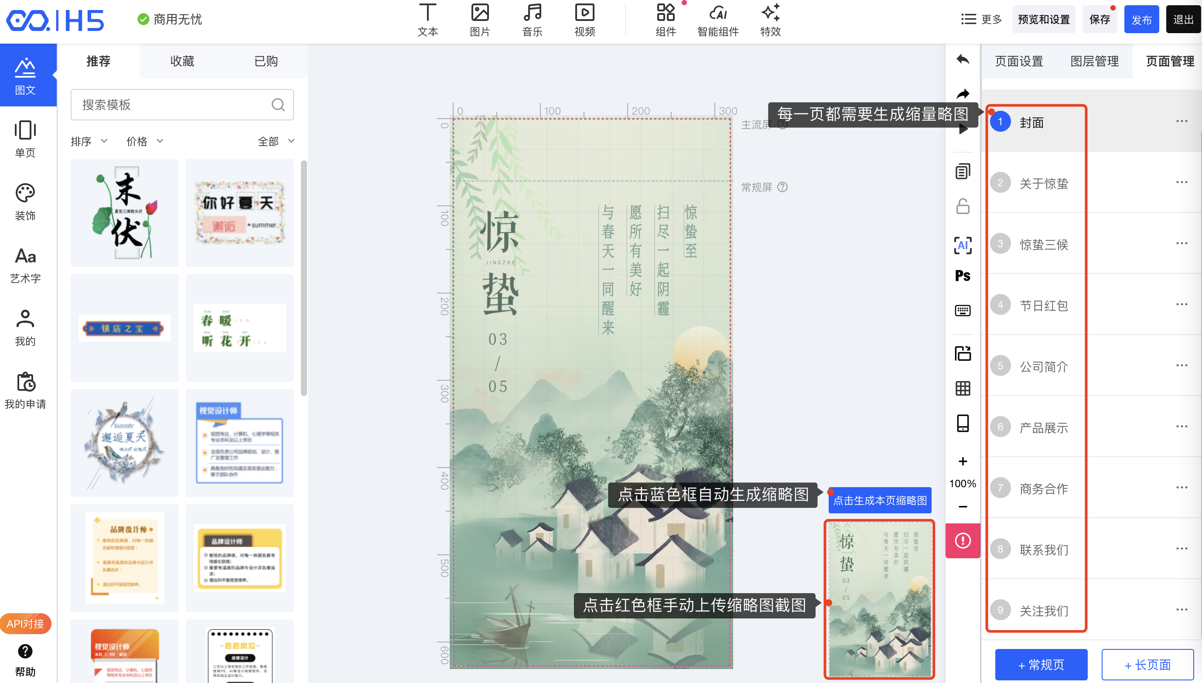Image resolution: width=1202 pixels, height=683 pixels.
Task: Click the search magnifier icon
Action: coord(278,105)
